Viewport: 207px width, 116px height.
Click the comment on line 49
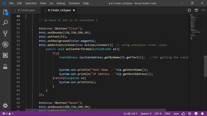tap(68, 20)
